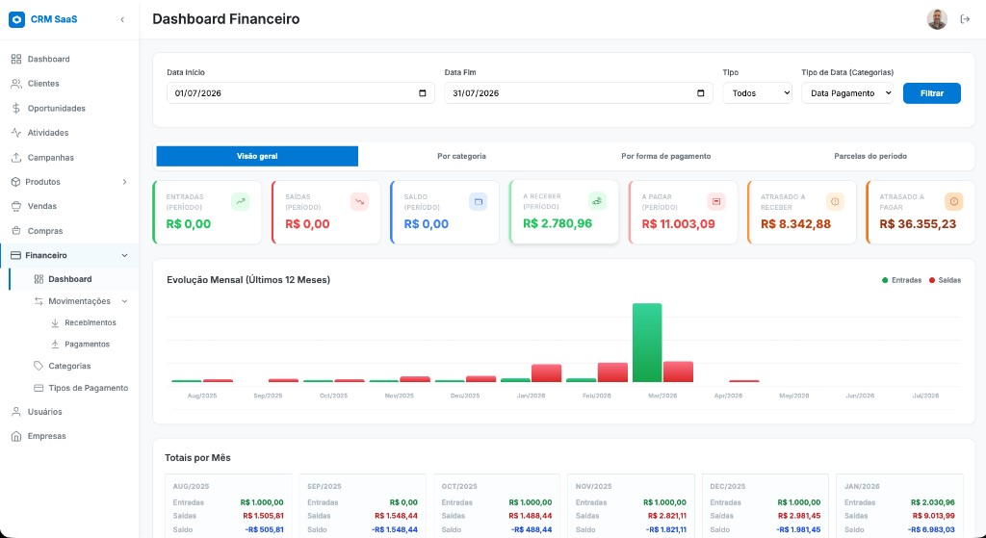Focus the Data Início date field

point(300,93)
